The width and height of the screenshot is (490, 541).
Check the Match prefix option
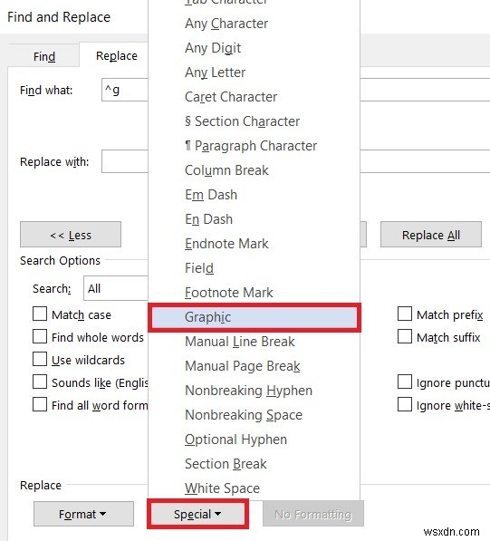point(405,314)
